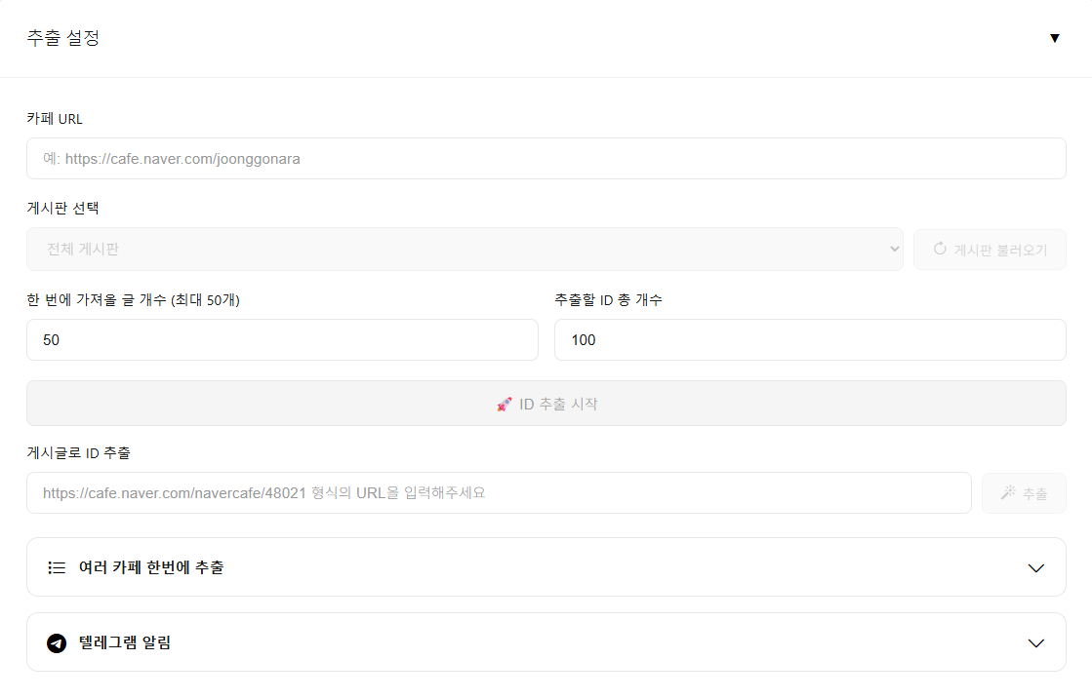Start extraction with ID 추출 시작 text
The height and width of the screenshot is (699, 1092).
tap(558, 404)
